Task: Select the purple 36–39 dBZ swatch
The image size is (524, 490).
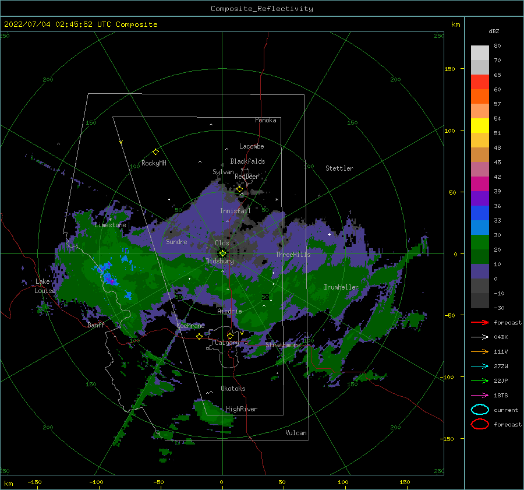Action: pyautogui.click(x=480, y=199)
